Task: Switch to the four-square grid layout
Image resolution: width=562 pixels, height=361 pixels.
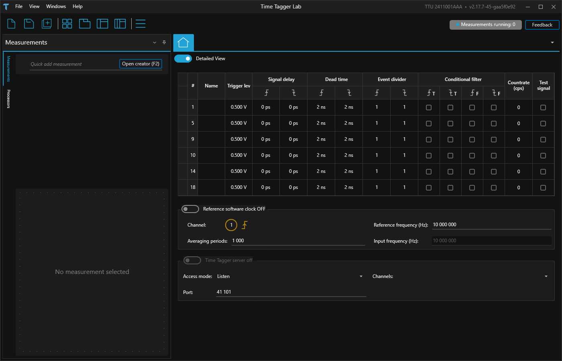Action: (67, 24)
